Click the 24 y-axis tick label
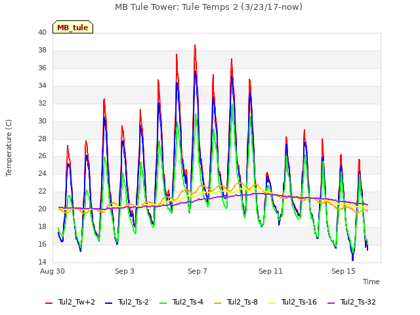This screenshot has height=315, width=420. coord(42,173)
